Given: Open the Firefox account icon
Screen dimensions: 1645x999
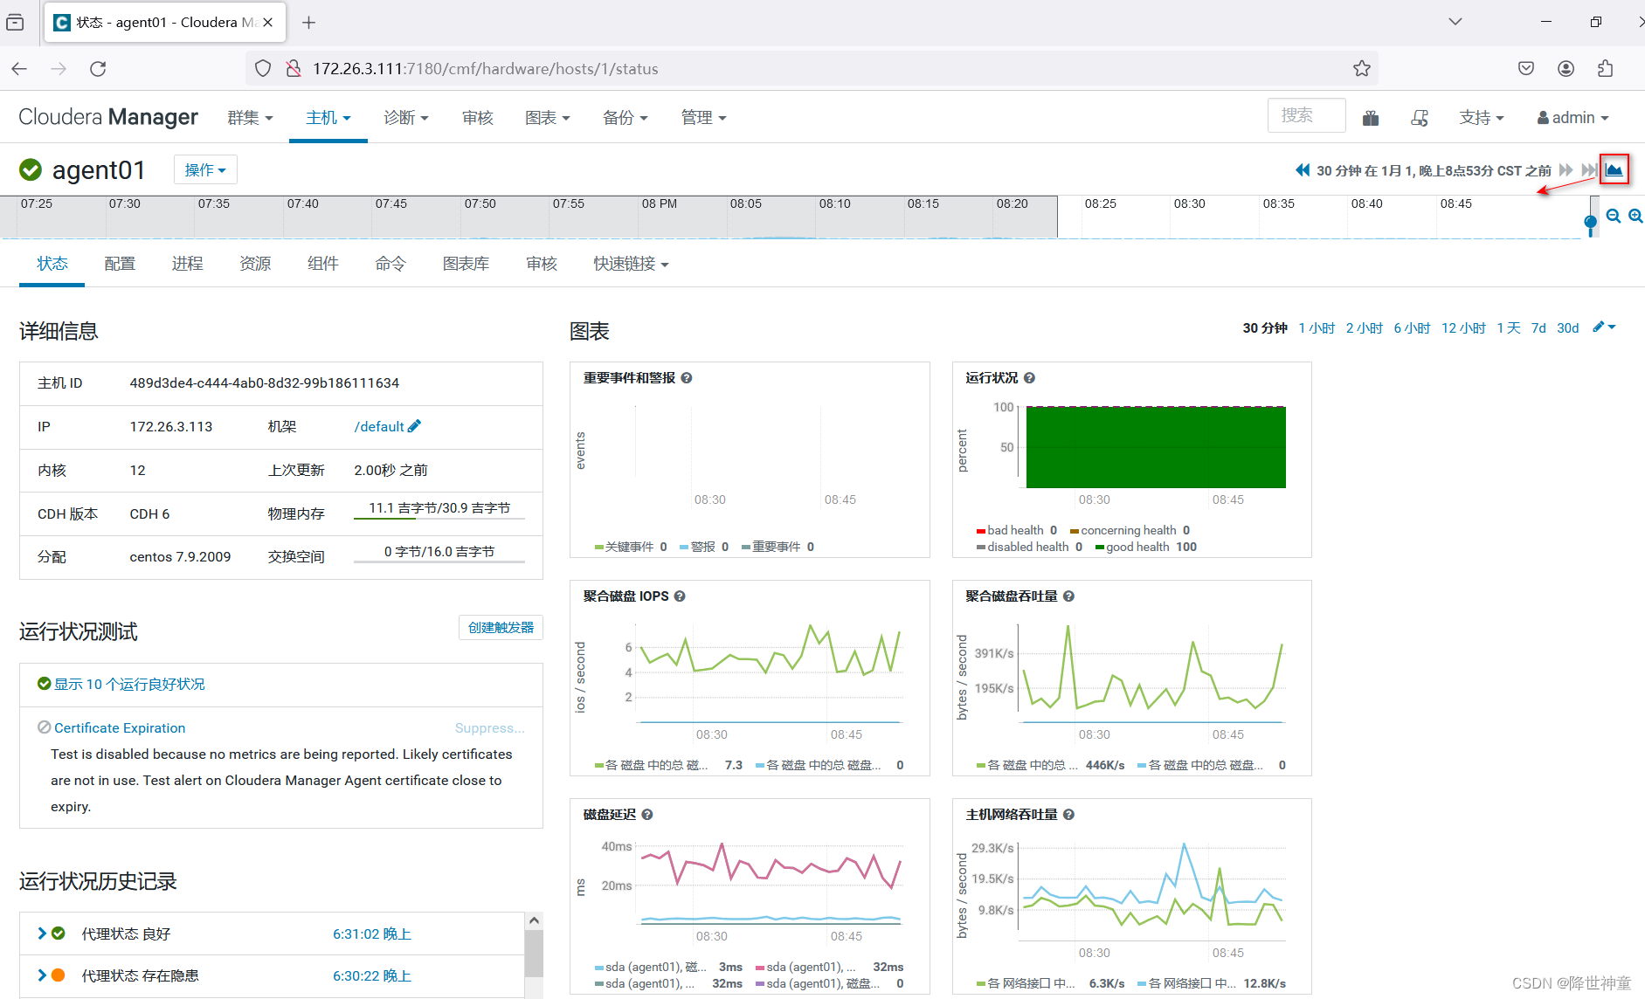Looking at the screenshot, I should click(x=1566, y=68).
